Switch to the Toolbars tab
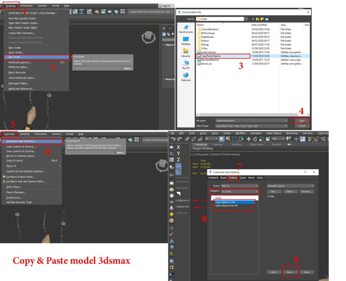 (x=233, y=178)
